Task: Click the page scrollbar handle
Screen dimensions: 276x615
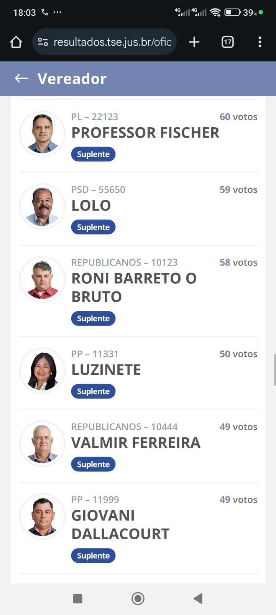Action: (x=274, y=370)
